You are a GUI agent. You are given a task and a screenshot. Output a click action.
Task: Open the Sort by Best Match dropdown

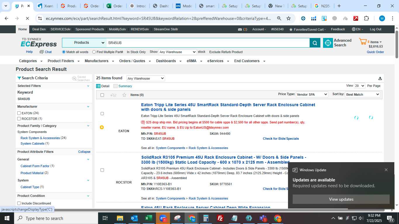coord(362,94)
